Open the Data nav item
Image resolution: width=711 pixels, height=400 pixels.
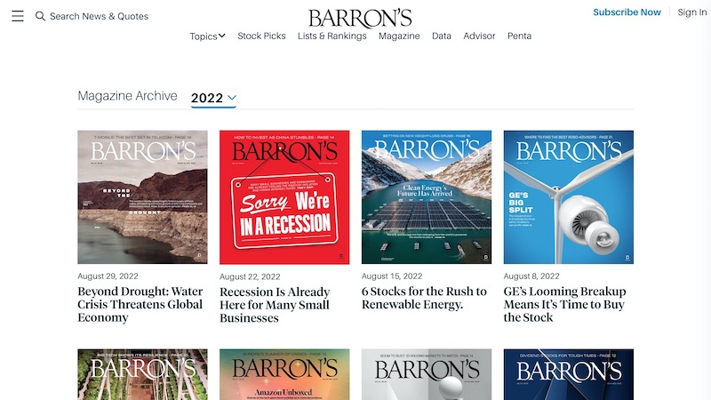[x=441, y=36]
